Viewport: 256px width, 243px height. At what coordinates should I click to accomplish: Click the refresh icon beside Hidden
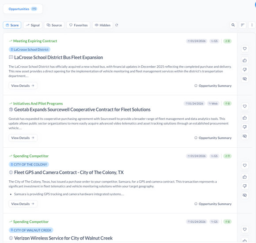117,25
